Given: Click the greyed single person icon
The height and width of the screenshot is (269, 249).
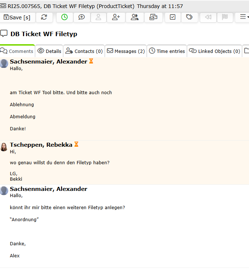Looking at the screenshot, I should [x=98, y=17].
